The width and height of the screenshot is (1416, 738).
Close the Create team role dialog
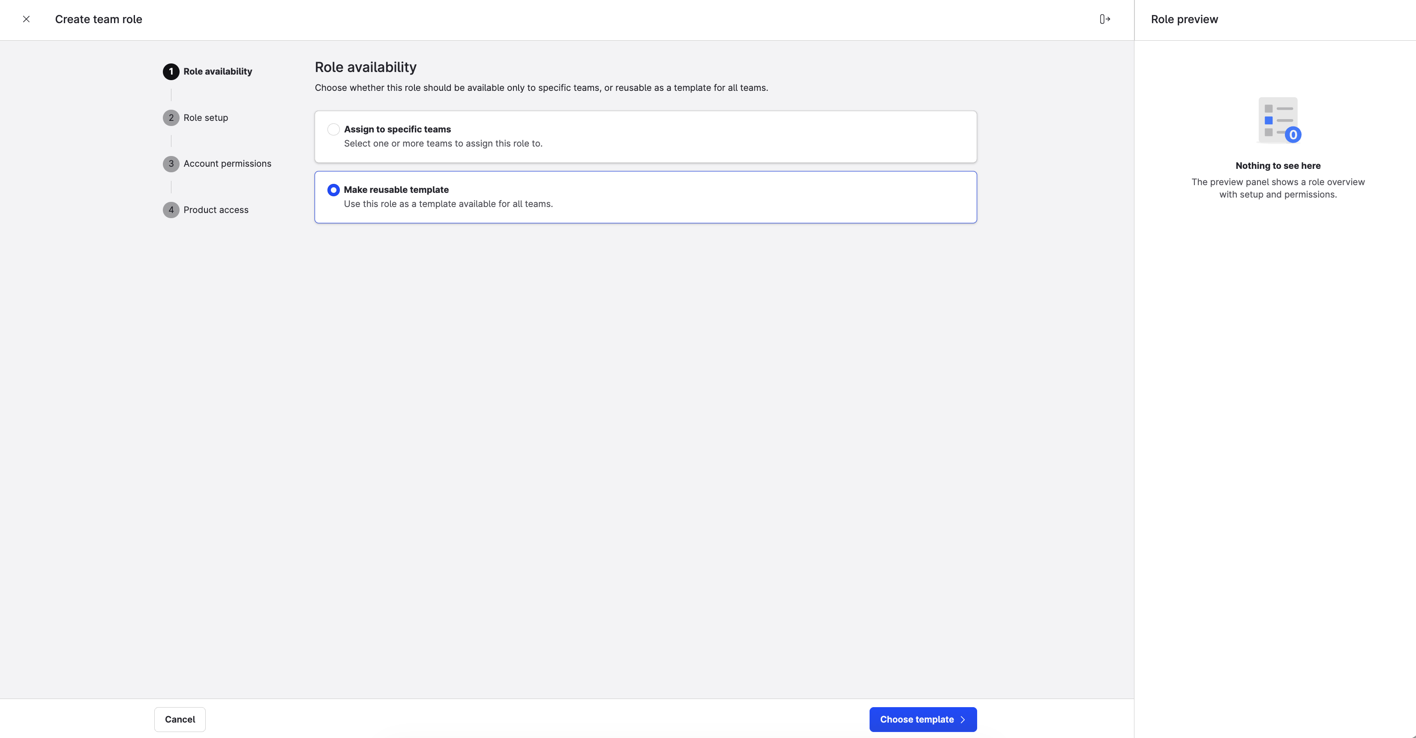click(x=26, y=19)
